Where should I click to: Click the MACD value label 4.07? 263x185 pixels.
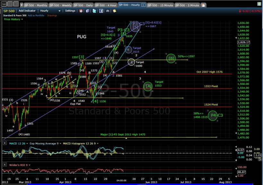click(x=241, y=150)
